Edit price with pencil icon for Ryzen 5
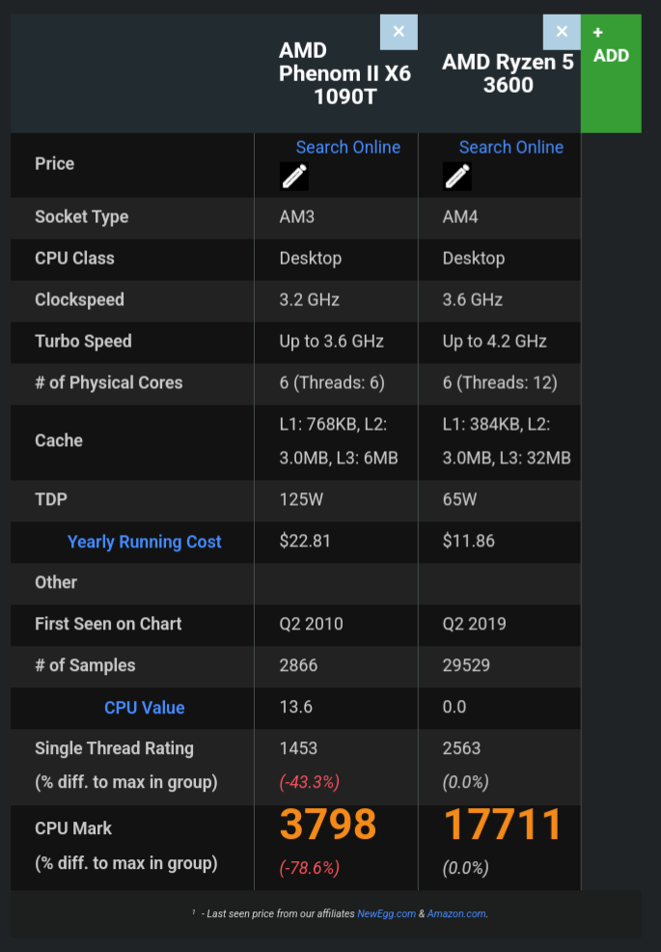This screenshot has width=661, height=952. point(457,177)
